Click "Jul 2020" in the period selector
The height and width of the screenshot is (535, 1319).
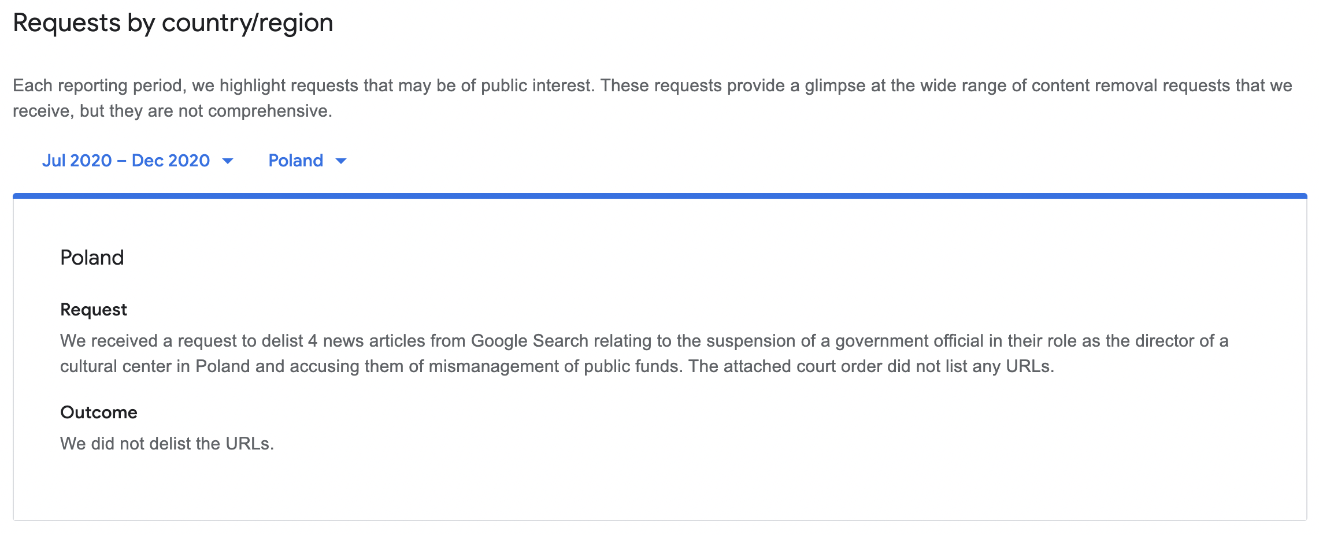pos(77,161)
